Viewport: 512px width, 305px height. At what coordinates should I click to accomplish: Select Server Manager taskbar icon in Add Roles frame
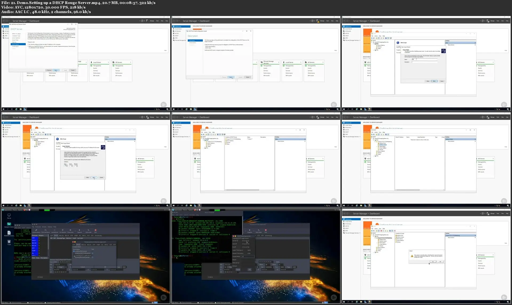(x=25, y=109)
